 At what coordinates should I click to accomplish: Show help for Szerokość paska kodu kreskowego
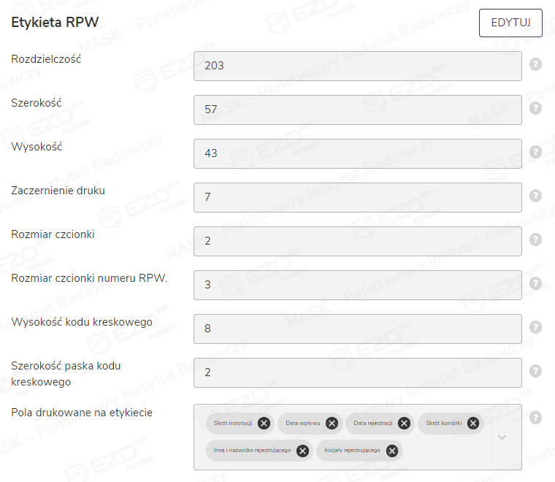535,371
